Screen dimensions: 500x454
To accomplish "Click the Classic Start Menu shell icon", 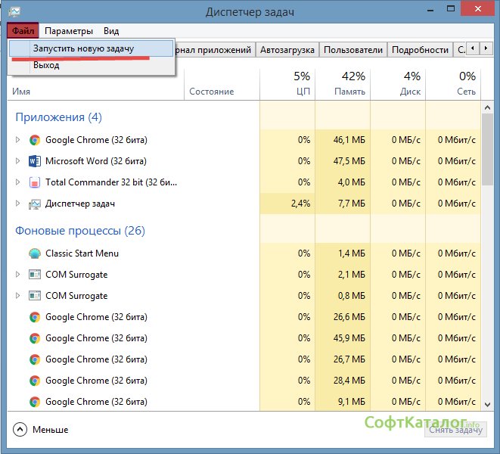I will coord(34,253).
